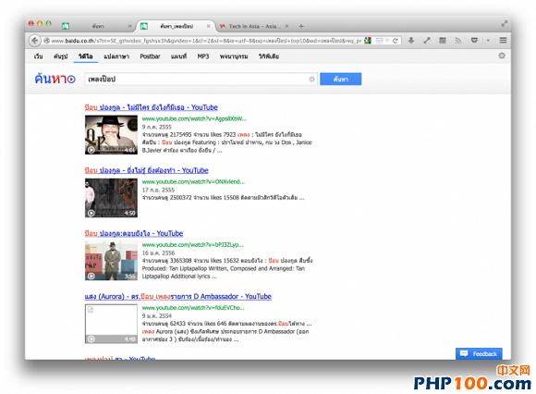This screenshot has width=536, height=394.
Task: Click the URL www.youtube.com/watch?v=ONXvlend
Action: (193, 181)
